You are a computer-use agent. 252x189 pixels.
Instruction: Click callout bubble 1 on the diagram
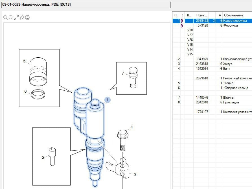(107, 100)
